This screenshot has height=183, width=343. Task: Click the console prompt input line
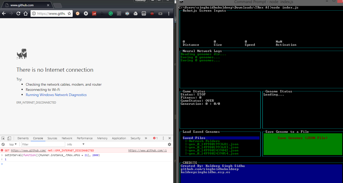coord(88,164)
